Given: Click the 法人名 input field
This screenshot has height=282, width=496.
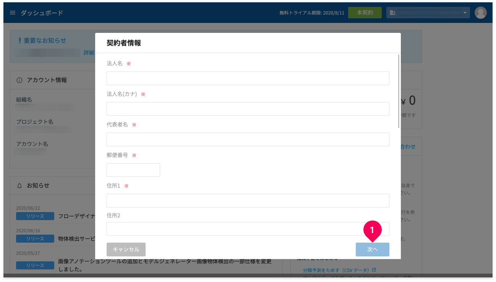Looking at the screenshot, I should (248, 78).
